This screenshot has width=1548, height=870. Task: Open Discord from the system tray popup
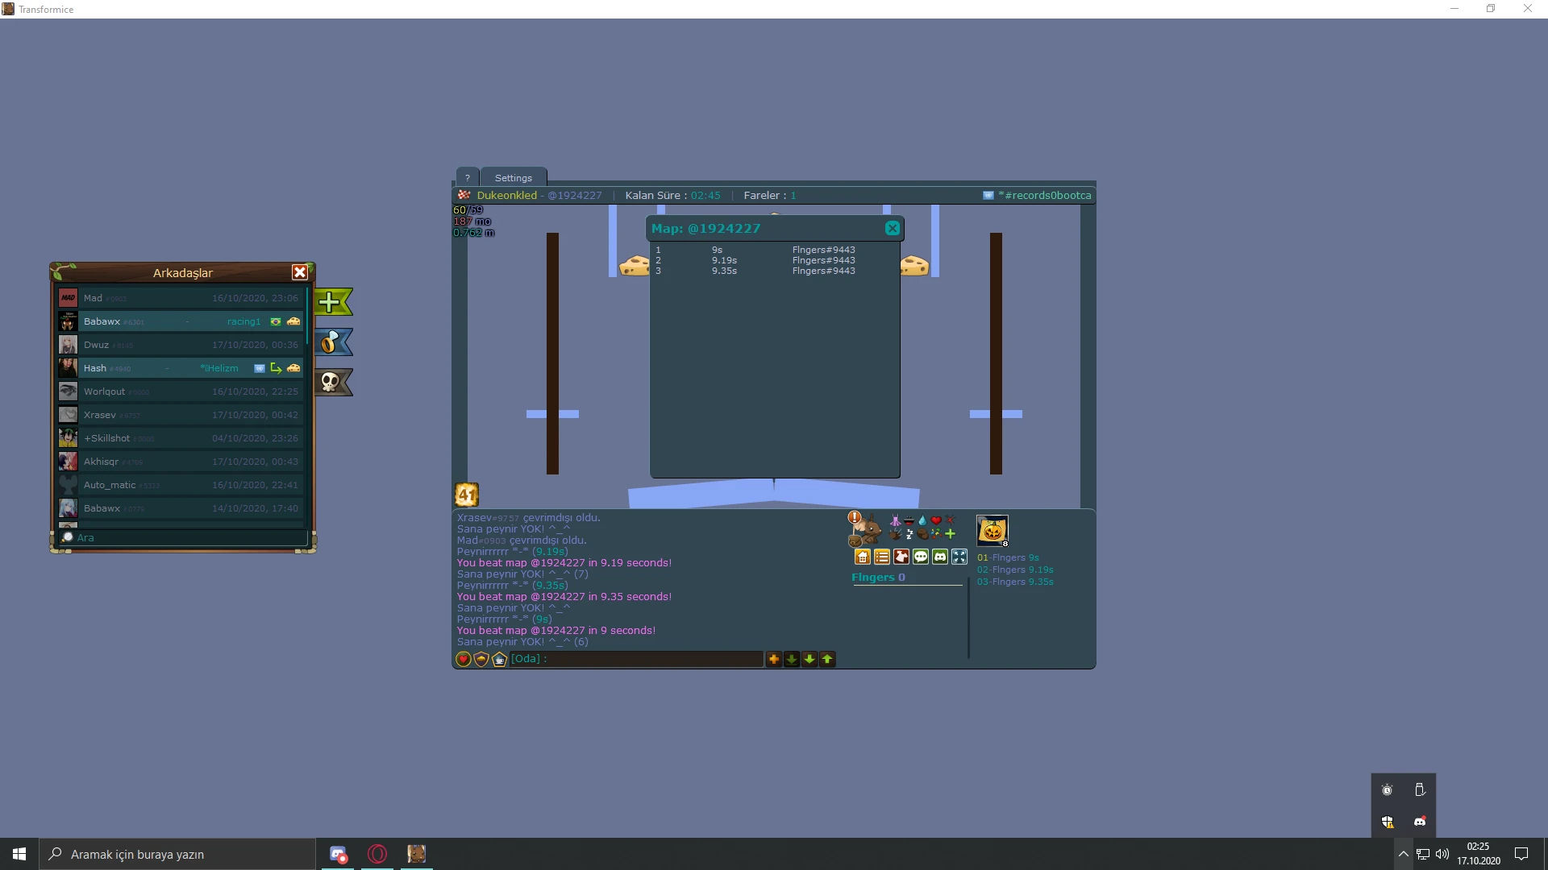click(x=1420, y=822)
